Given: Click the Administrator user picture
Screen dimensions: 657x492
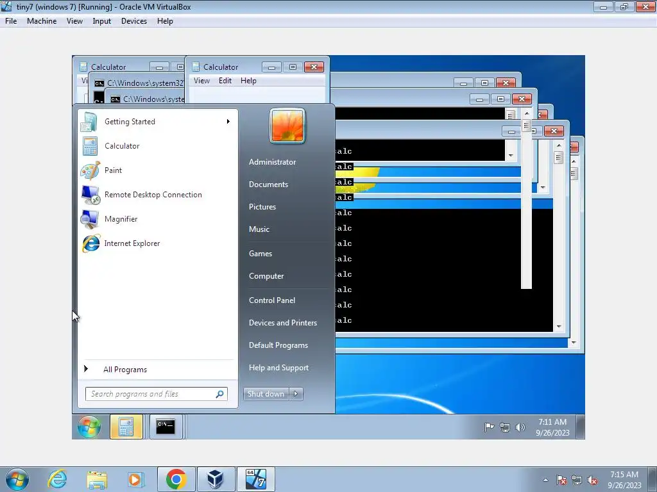Looking at the screenshot, I should coord(287,126).
